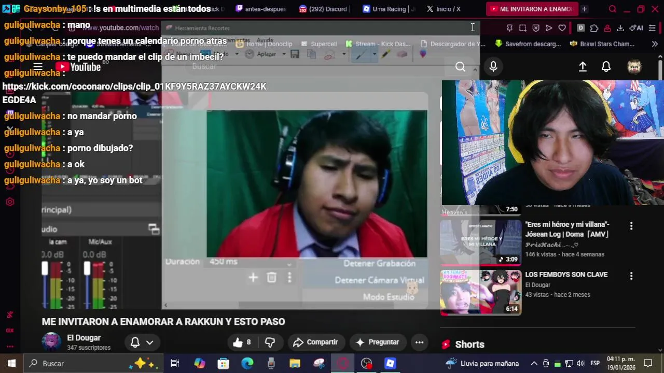Show hidden system tray icons
This screenshot has height=373, width=664.
[534, 363]
